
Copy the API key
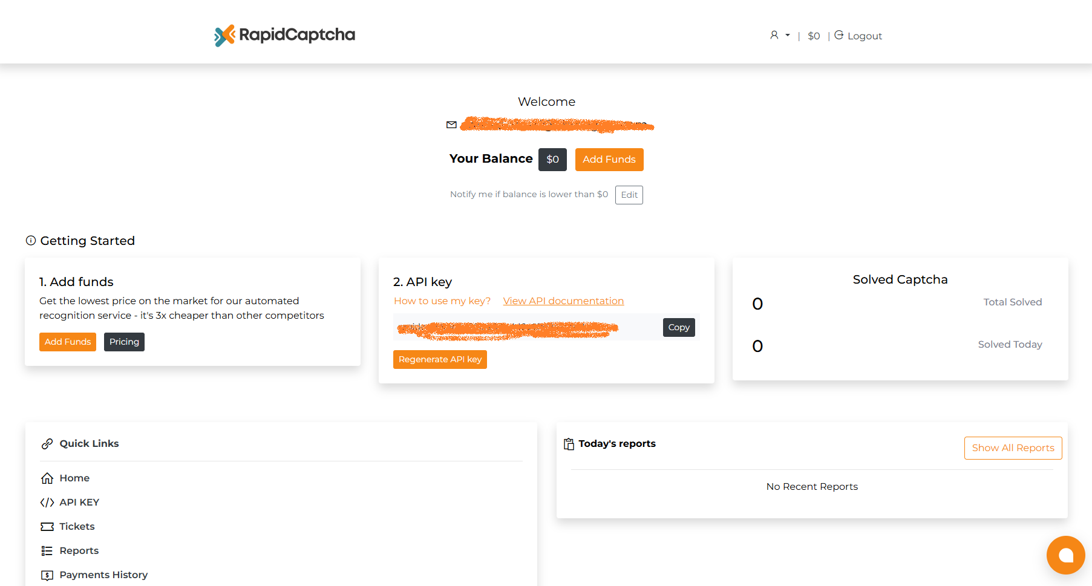678,327
